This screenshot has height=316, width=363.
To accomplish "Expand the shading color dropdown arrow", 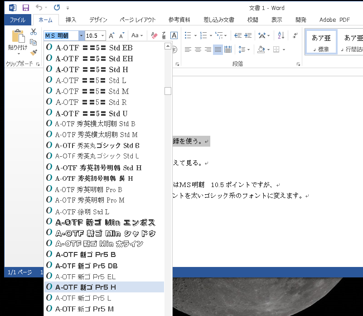I will click(268, 49).
